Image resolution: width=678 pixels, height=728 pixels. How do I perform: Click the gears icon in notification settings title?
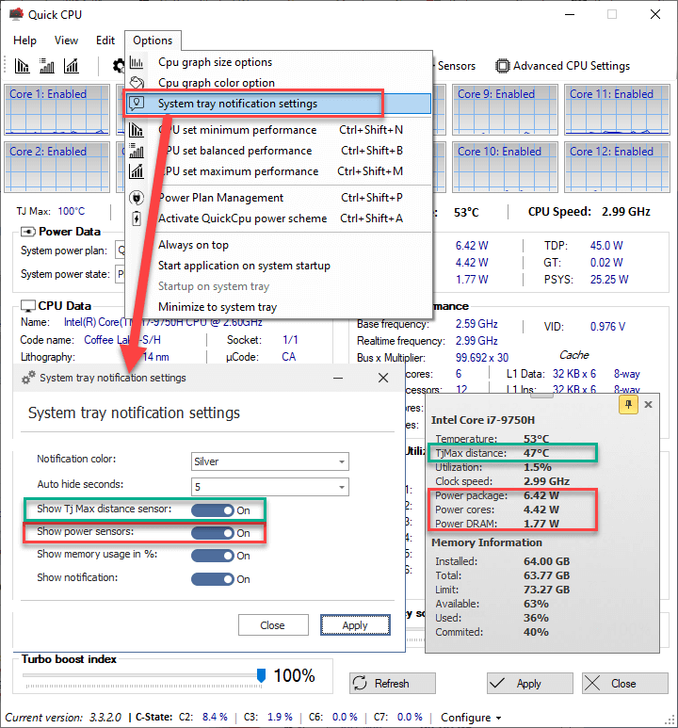pyautogui.click(x=29, y=378)
